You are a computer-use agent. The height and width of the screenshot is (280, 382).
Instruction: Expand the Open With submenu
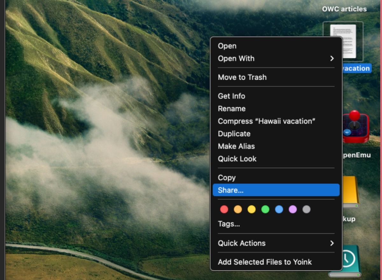coord(276,58)
